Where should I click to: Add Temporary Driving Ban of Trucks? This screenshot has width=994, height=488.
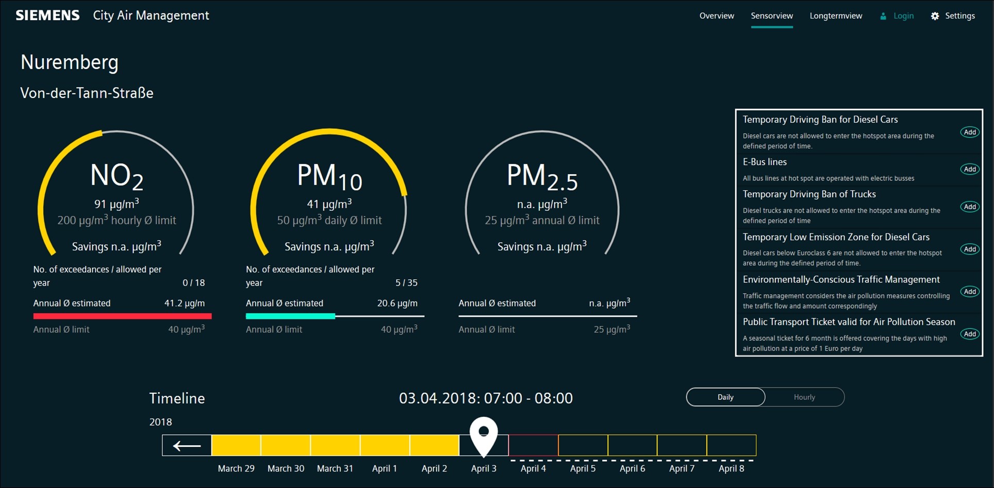970,207
